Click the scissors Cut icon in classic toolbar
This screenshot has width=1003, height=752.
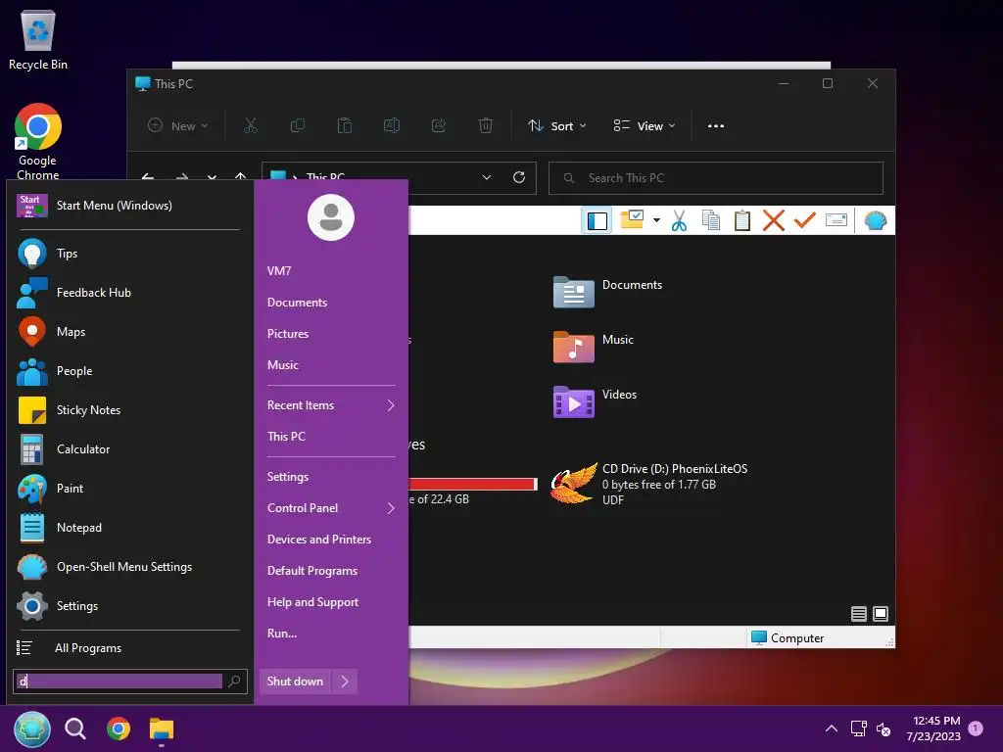click(x=680, y=220)
